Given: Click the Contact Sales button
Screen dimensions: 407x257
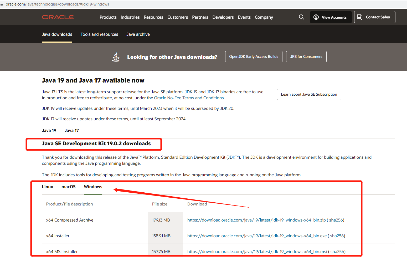Looking at the screenshot, I should tap(375, 17).
